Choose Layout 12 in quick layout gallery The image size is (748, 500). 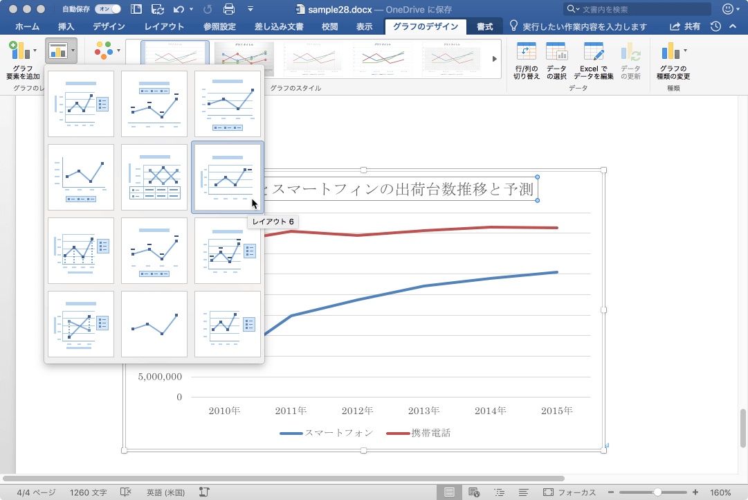(228, 324)
